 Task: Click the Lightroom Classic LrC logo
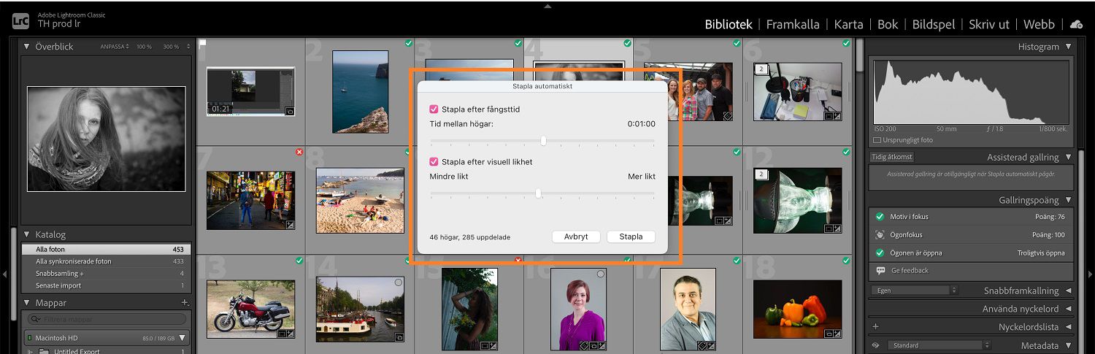click(21, 20)
